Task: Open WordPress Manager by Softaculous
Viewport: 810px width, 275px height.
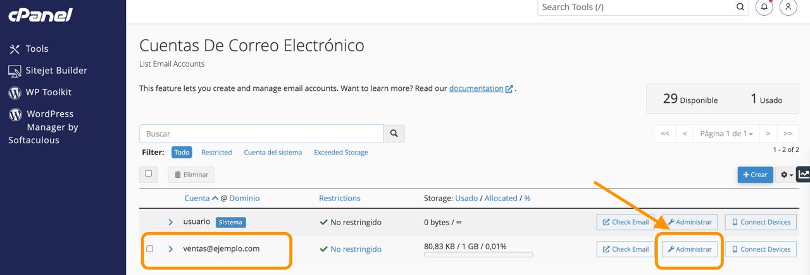Action: [x=43, y=127]
